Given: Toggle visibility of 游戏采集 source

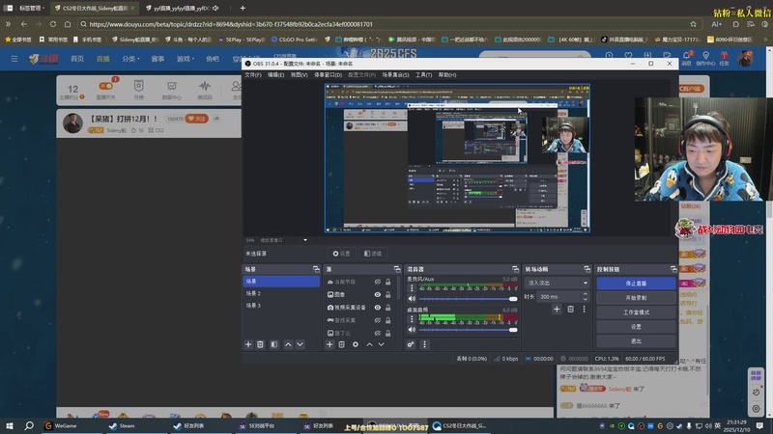Looking at the screenshot, I should [377, 320].
